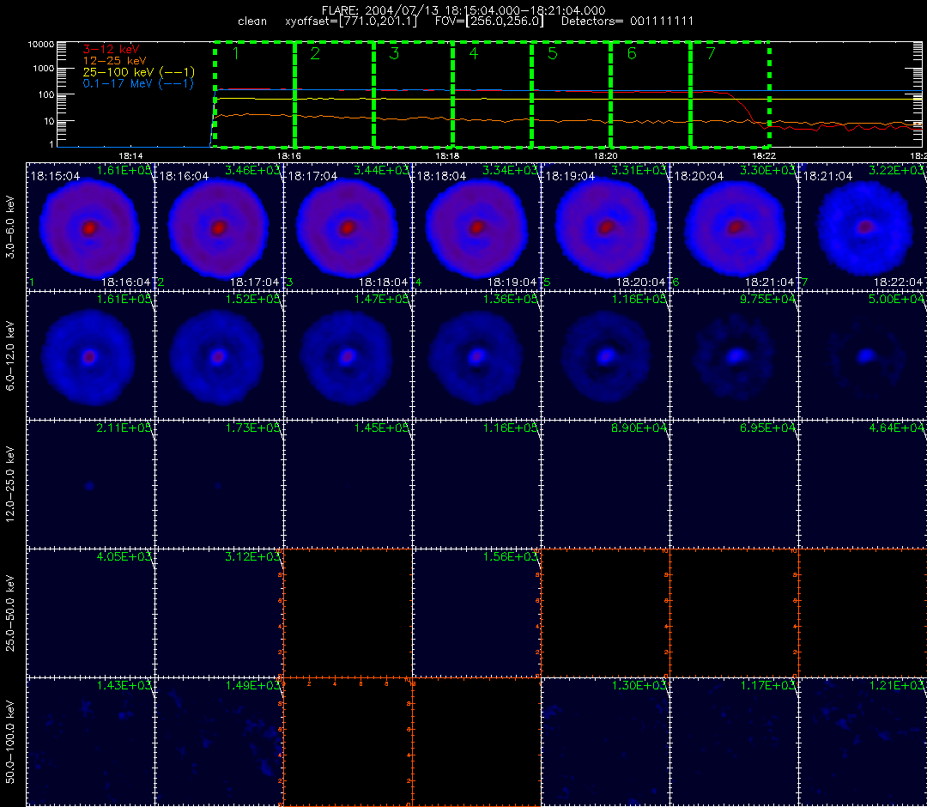Select the '18:20' time axis tick label
Screen dimensions: 927x807
pyautogui.click(x=606, y=156)
